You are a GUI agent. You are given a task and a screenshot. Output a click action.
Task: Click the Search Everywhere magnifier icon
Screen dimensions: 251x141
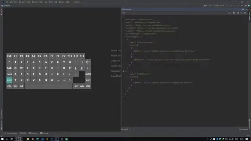click(242, 5)
